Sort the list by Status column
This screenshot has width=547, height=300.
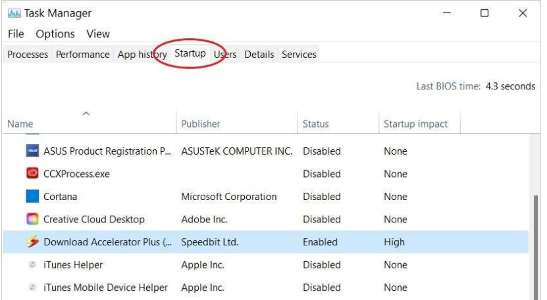point(315,124)
